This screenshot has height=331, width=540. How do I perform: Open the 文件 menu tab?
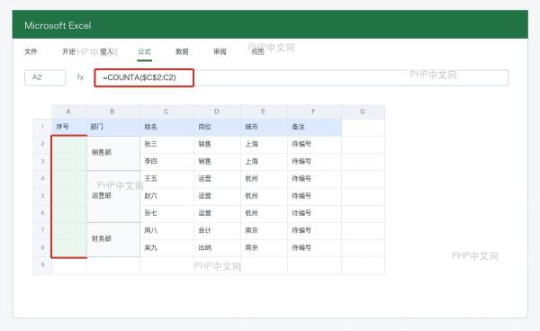31,51
